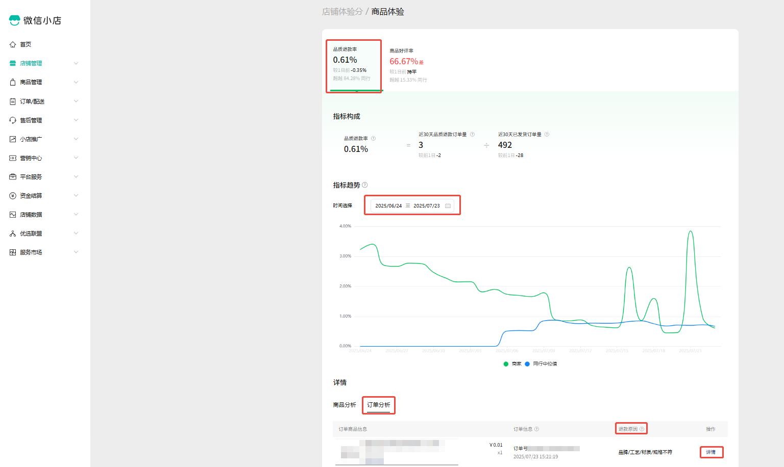Click the help icon beside 指标趋势

click(x=364, y=185)
